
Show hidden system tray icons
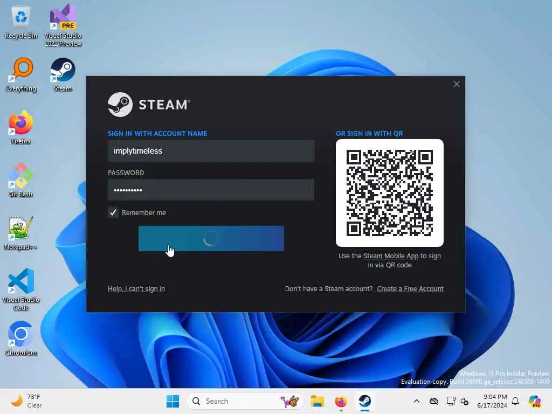[x=417, y=401]
